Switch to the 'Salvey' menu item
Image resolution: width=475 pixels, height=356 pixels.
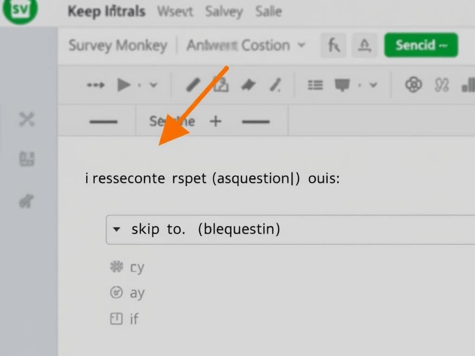tap(224, 12)
